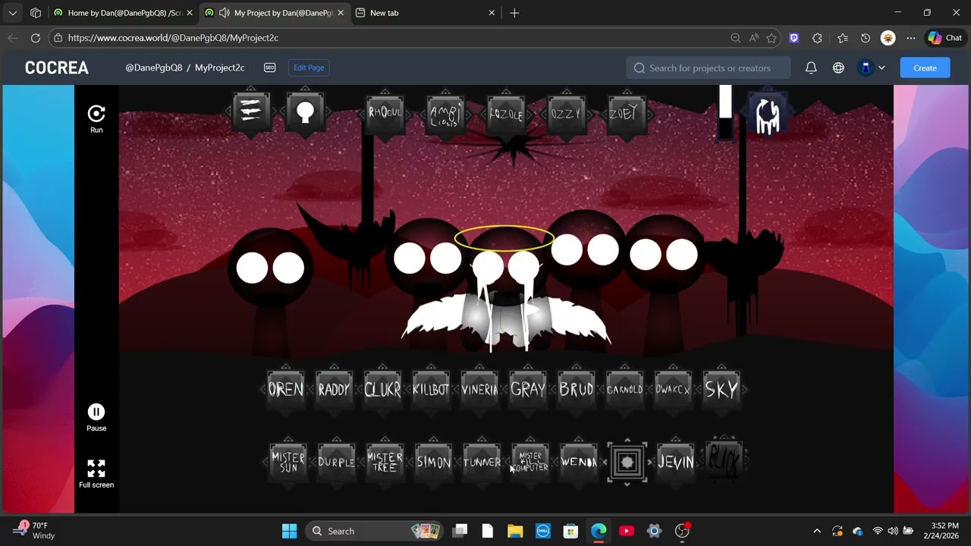Screen dimensions: 971x546
Task: Open the COCREA home logo
Action: (57, 67)
